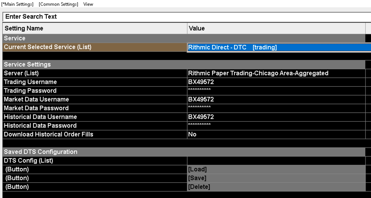This screenshot has height=198, width=371.
Task: Click the Service Settings section header
Action: click(x=184, y=65)
